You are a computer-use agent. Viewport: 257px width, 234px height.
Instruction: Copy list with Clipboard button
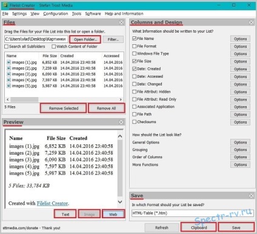[x=199, y=227]
